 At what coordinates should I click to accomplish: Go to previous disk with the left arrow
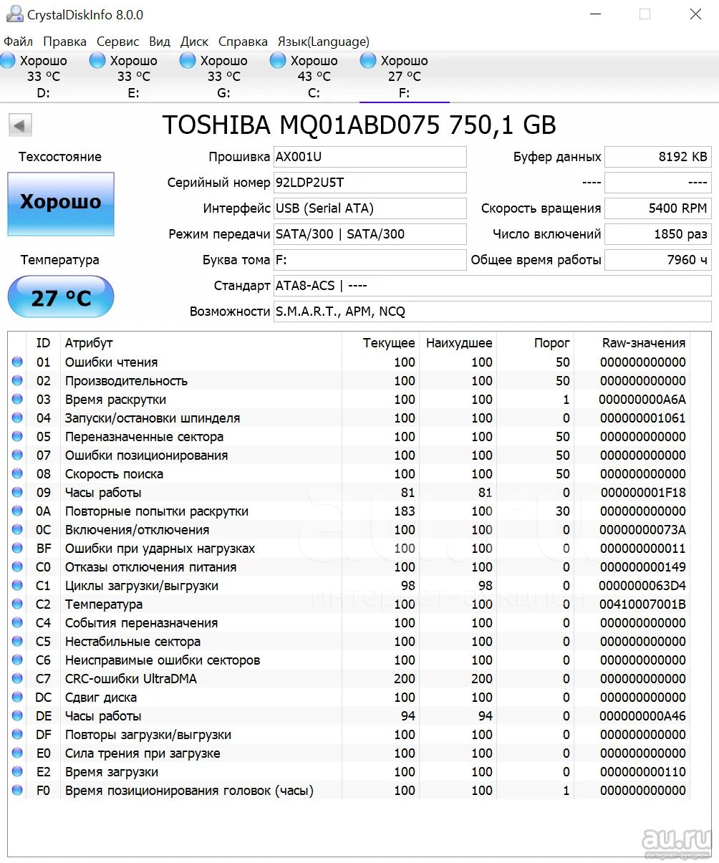click(20, 126)
